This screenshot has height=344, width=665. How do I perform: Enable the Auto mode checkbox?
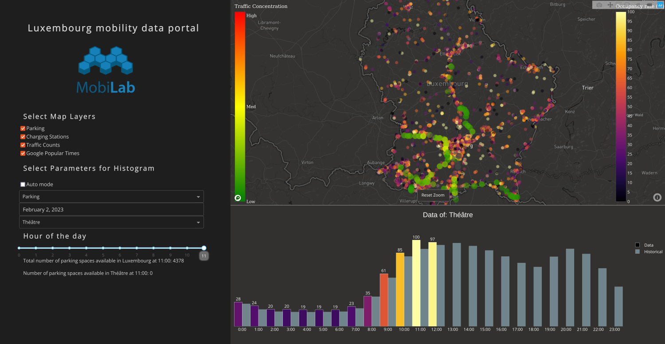point(23,185)
